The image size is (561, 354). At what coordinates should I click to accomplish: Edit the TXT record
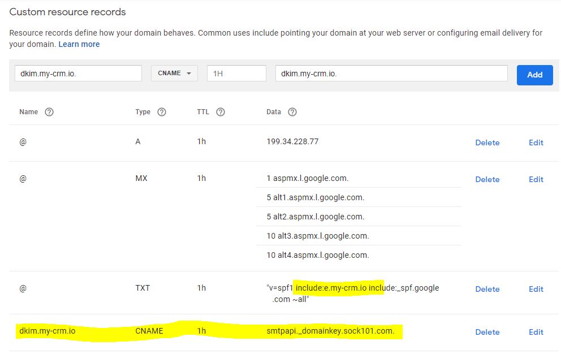(x=536, y=289)
